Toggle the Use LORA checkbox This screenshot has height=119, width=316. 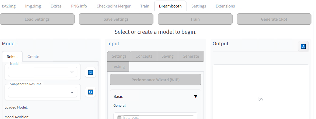coord(119,118)
